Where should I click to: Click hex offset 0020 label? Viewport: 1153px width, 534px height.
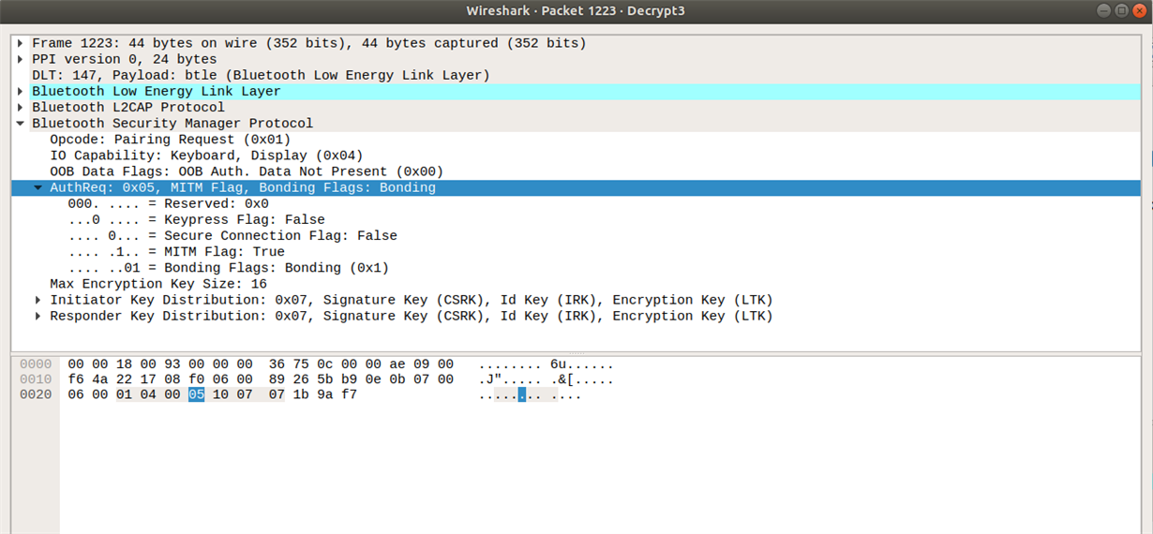pos(36,395)
